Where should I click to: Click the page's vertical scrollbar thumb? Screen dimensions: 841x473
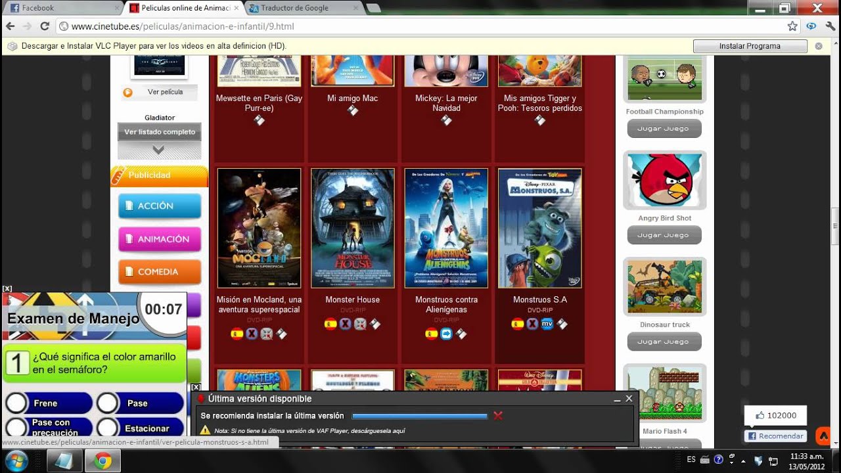click(x=836, y=227)
